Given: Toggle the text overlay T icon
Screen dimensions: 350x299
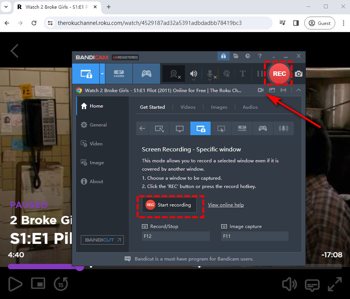Looking at the screenshot, I should tap(243, 74).
